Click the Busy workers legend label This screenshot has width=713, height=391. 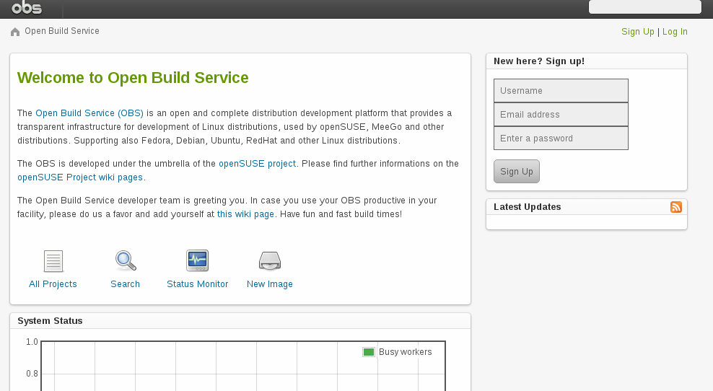(x=405, y=352)
